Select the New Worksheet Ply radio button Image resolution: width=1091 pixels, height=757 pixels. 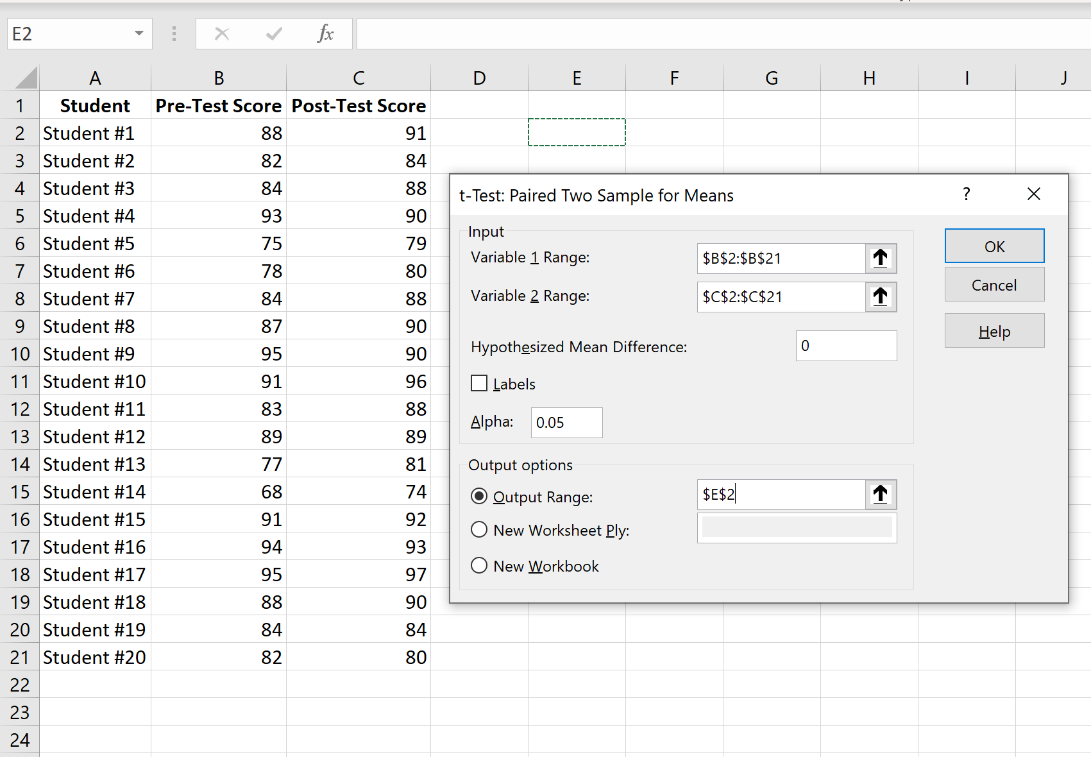[x=479, y=530]
